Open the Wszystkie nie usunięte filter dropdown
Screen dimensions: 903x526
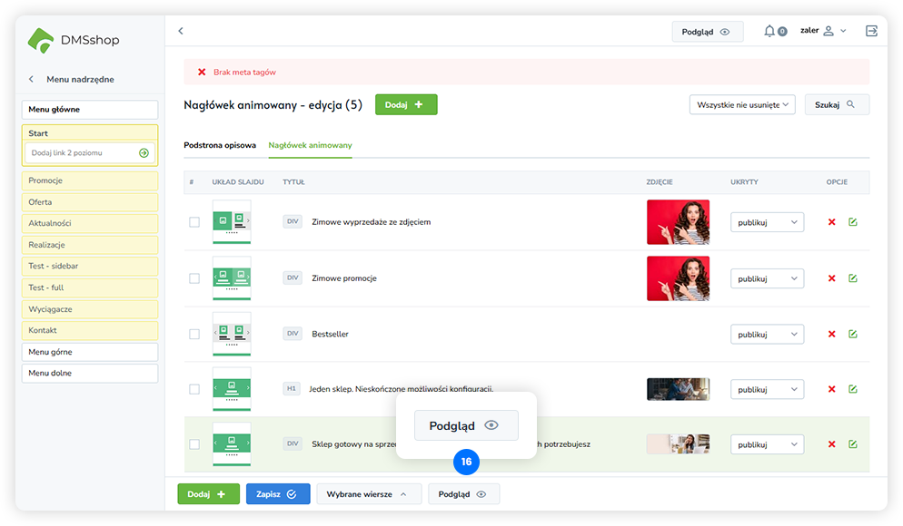pyautogui.click(x=742, y=104)
